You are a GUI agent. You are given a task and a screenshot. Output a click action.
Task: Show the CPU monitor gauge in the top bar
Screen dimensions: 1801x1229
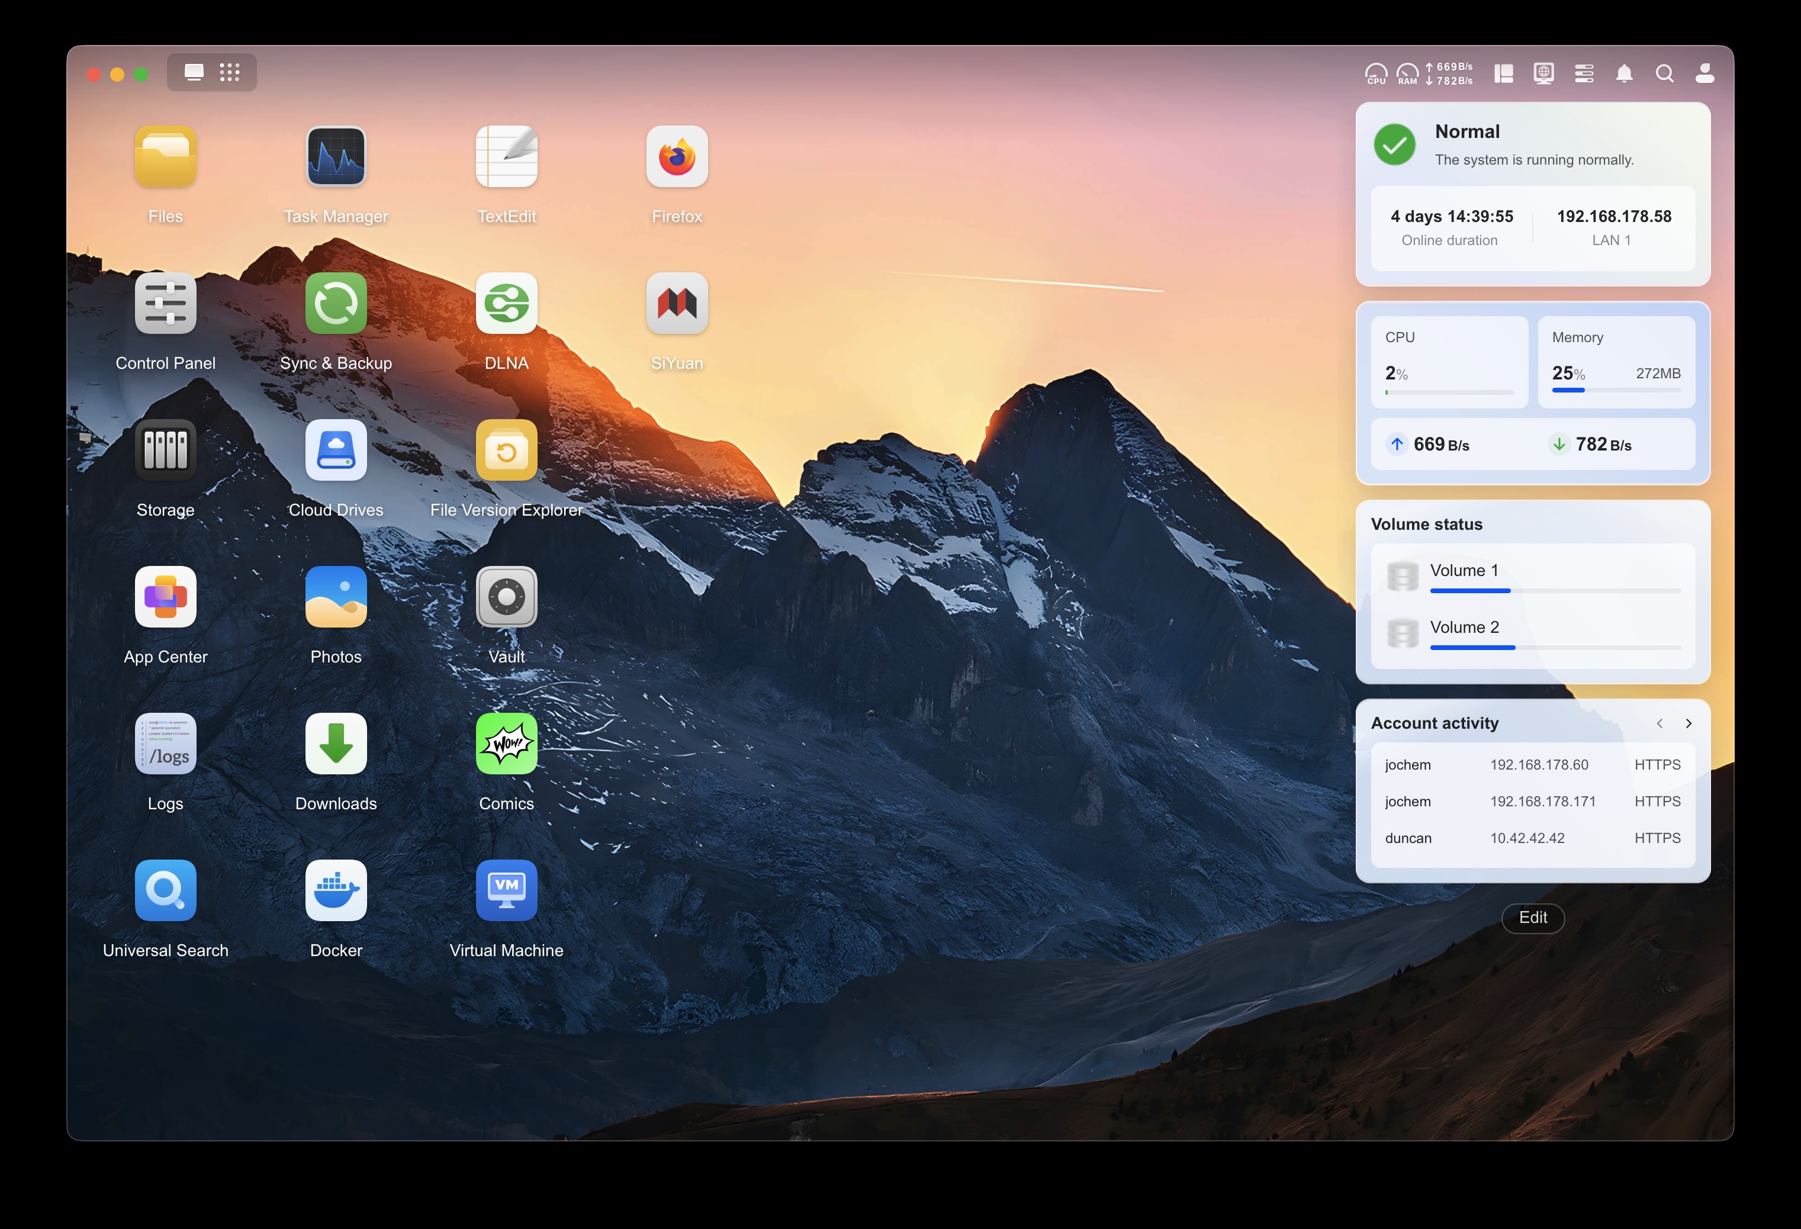1377,73
